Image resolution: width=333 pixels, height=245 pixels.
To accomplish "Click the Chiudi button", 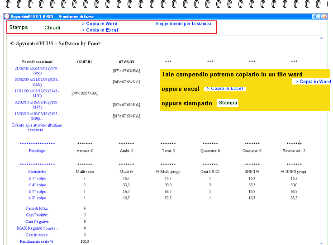I will click(x=52, y=28).
